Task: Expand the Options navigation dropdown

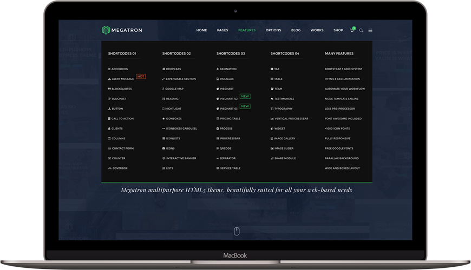Action: click(x=273, y=30)
